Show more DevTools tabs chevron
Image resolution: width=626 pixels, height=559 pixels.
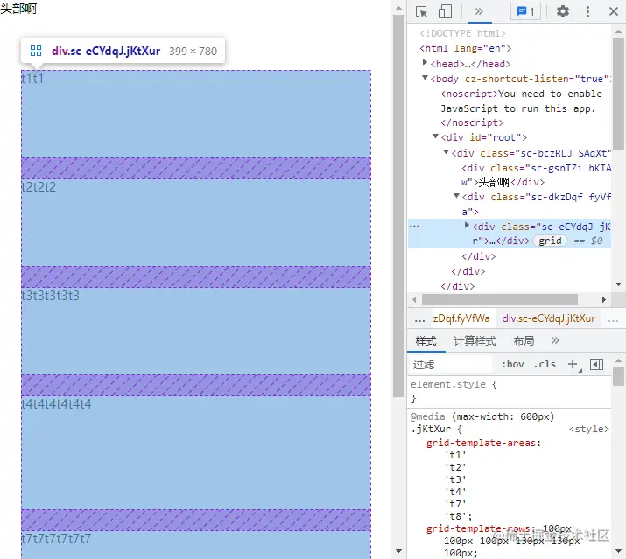(x=479, y=11)
